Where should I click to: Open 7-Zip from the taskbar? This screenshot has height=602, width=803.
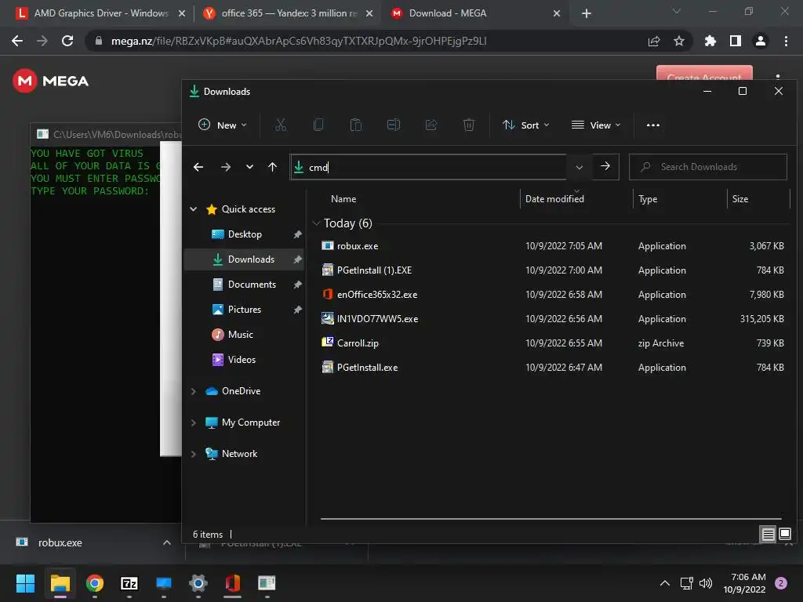(x=129, y=583)
